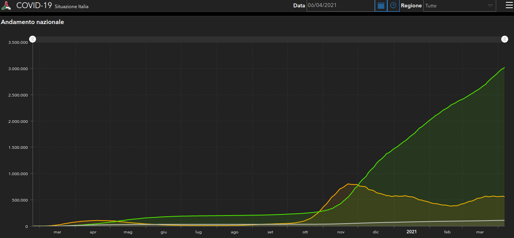Focus the date field showing 06/04/2021
Screen dimensions: 514x238
pyautogui.click(x=340, y=6)
